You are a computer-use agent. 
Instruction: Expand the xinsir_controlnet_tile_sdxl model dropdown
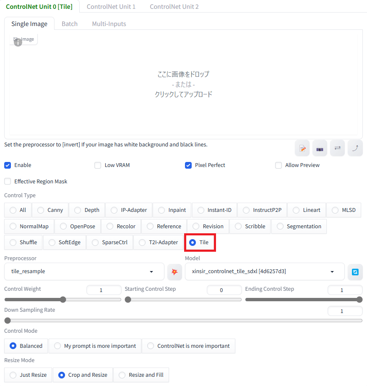tap(265, 271)
